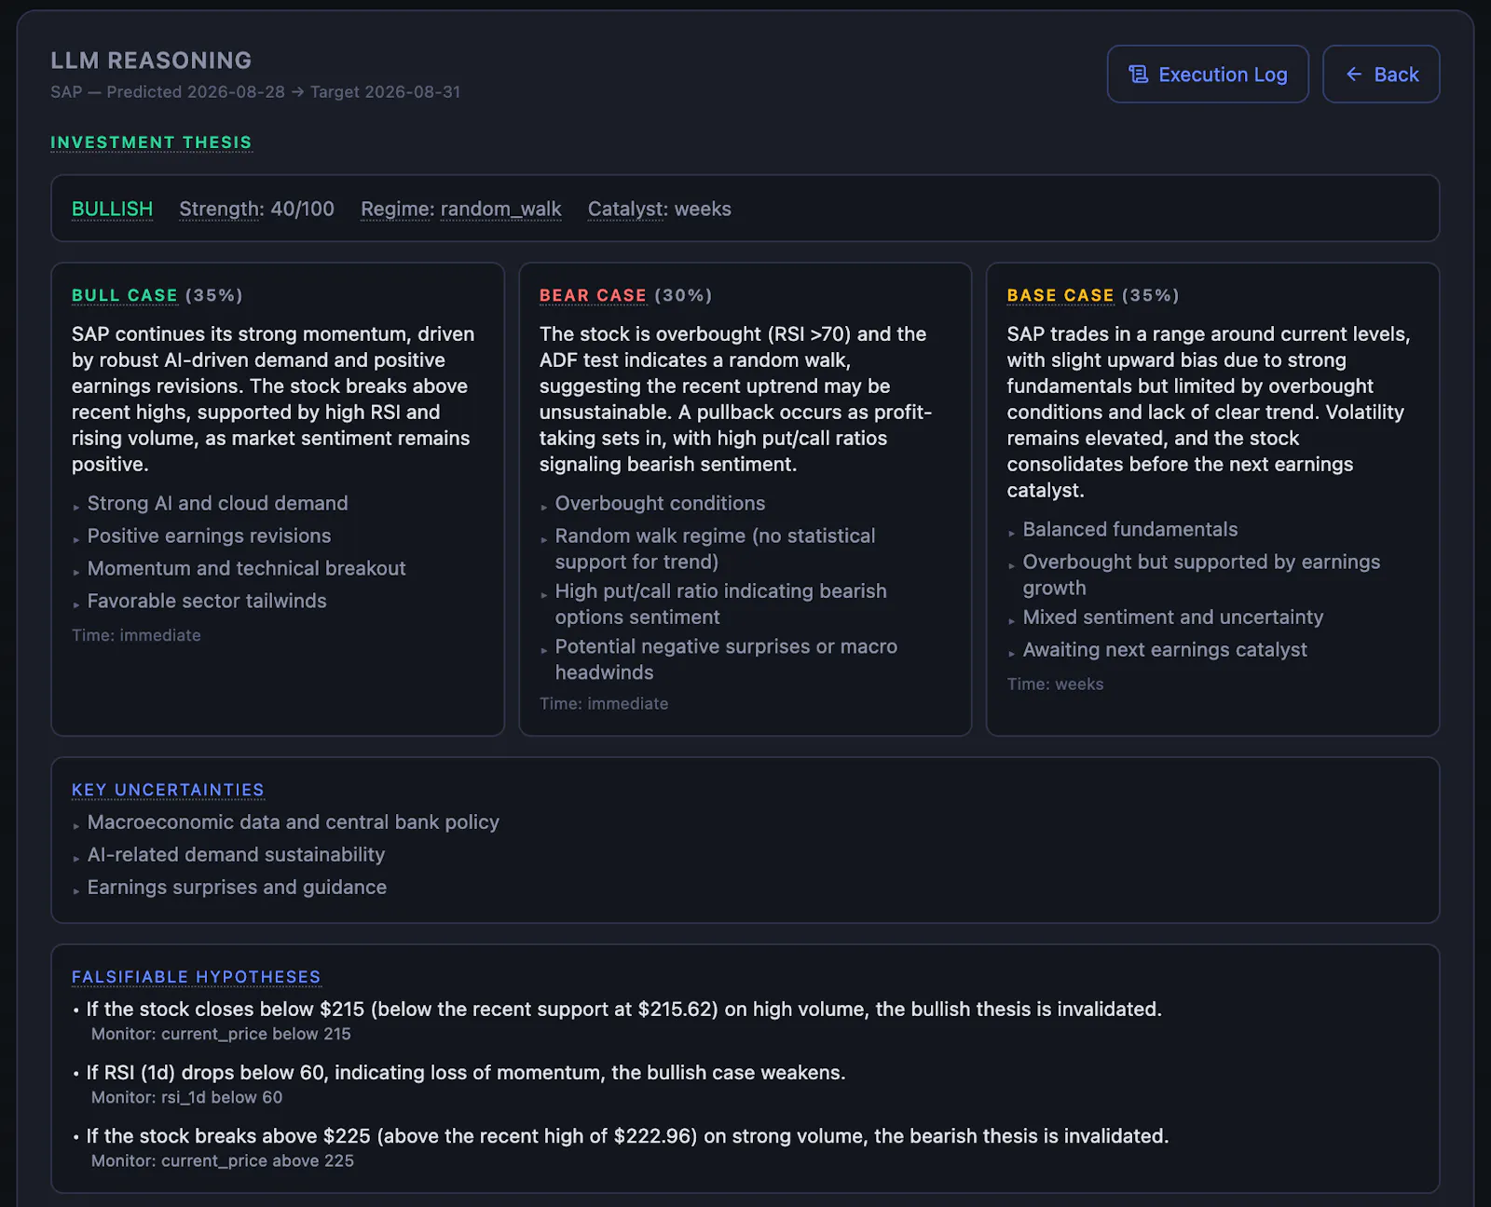Click 'Monitor: current_price below 215'
This screenshot has width=1491, height=1207.
point(221,1034)
